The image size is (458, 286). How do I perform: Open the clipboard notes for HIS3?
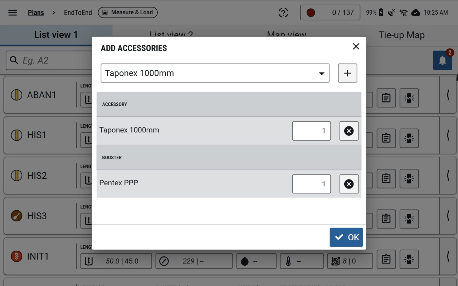pos(386,219)
